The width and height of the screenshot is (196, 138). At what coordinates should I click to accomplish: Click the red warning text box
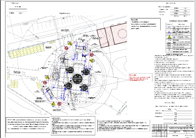pos(141,77)
